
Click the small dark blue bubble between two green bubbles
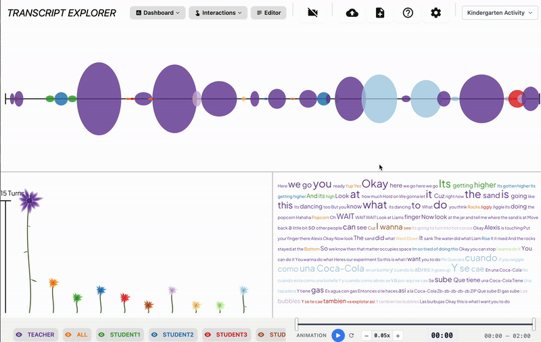pos(61,99)
